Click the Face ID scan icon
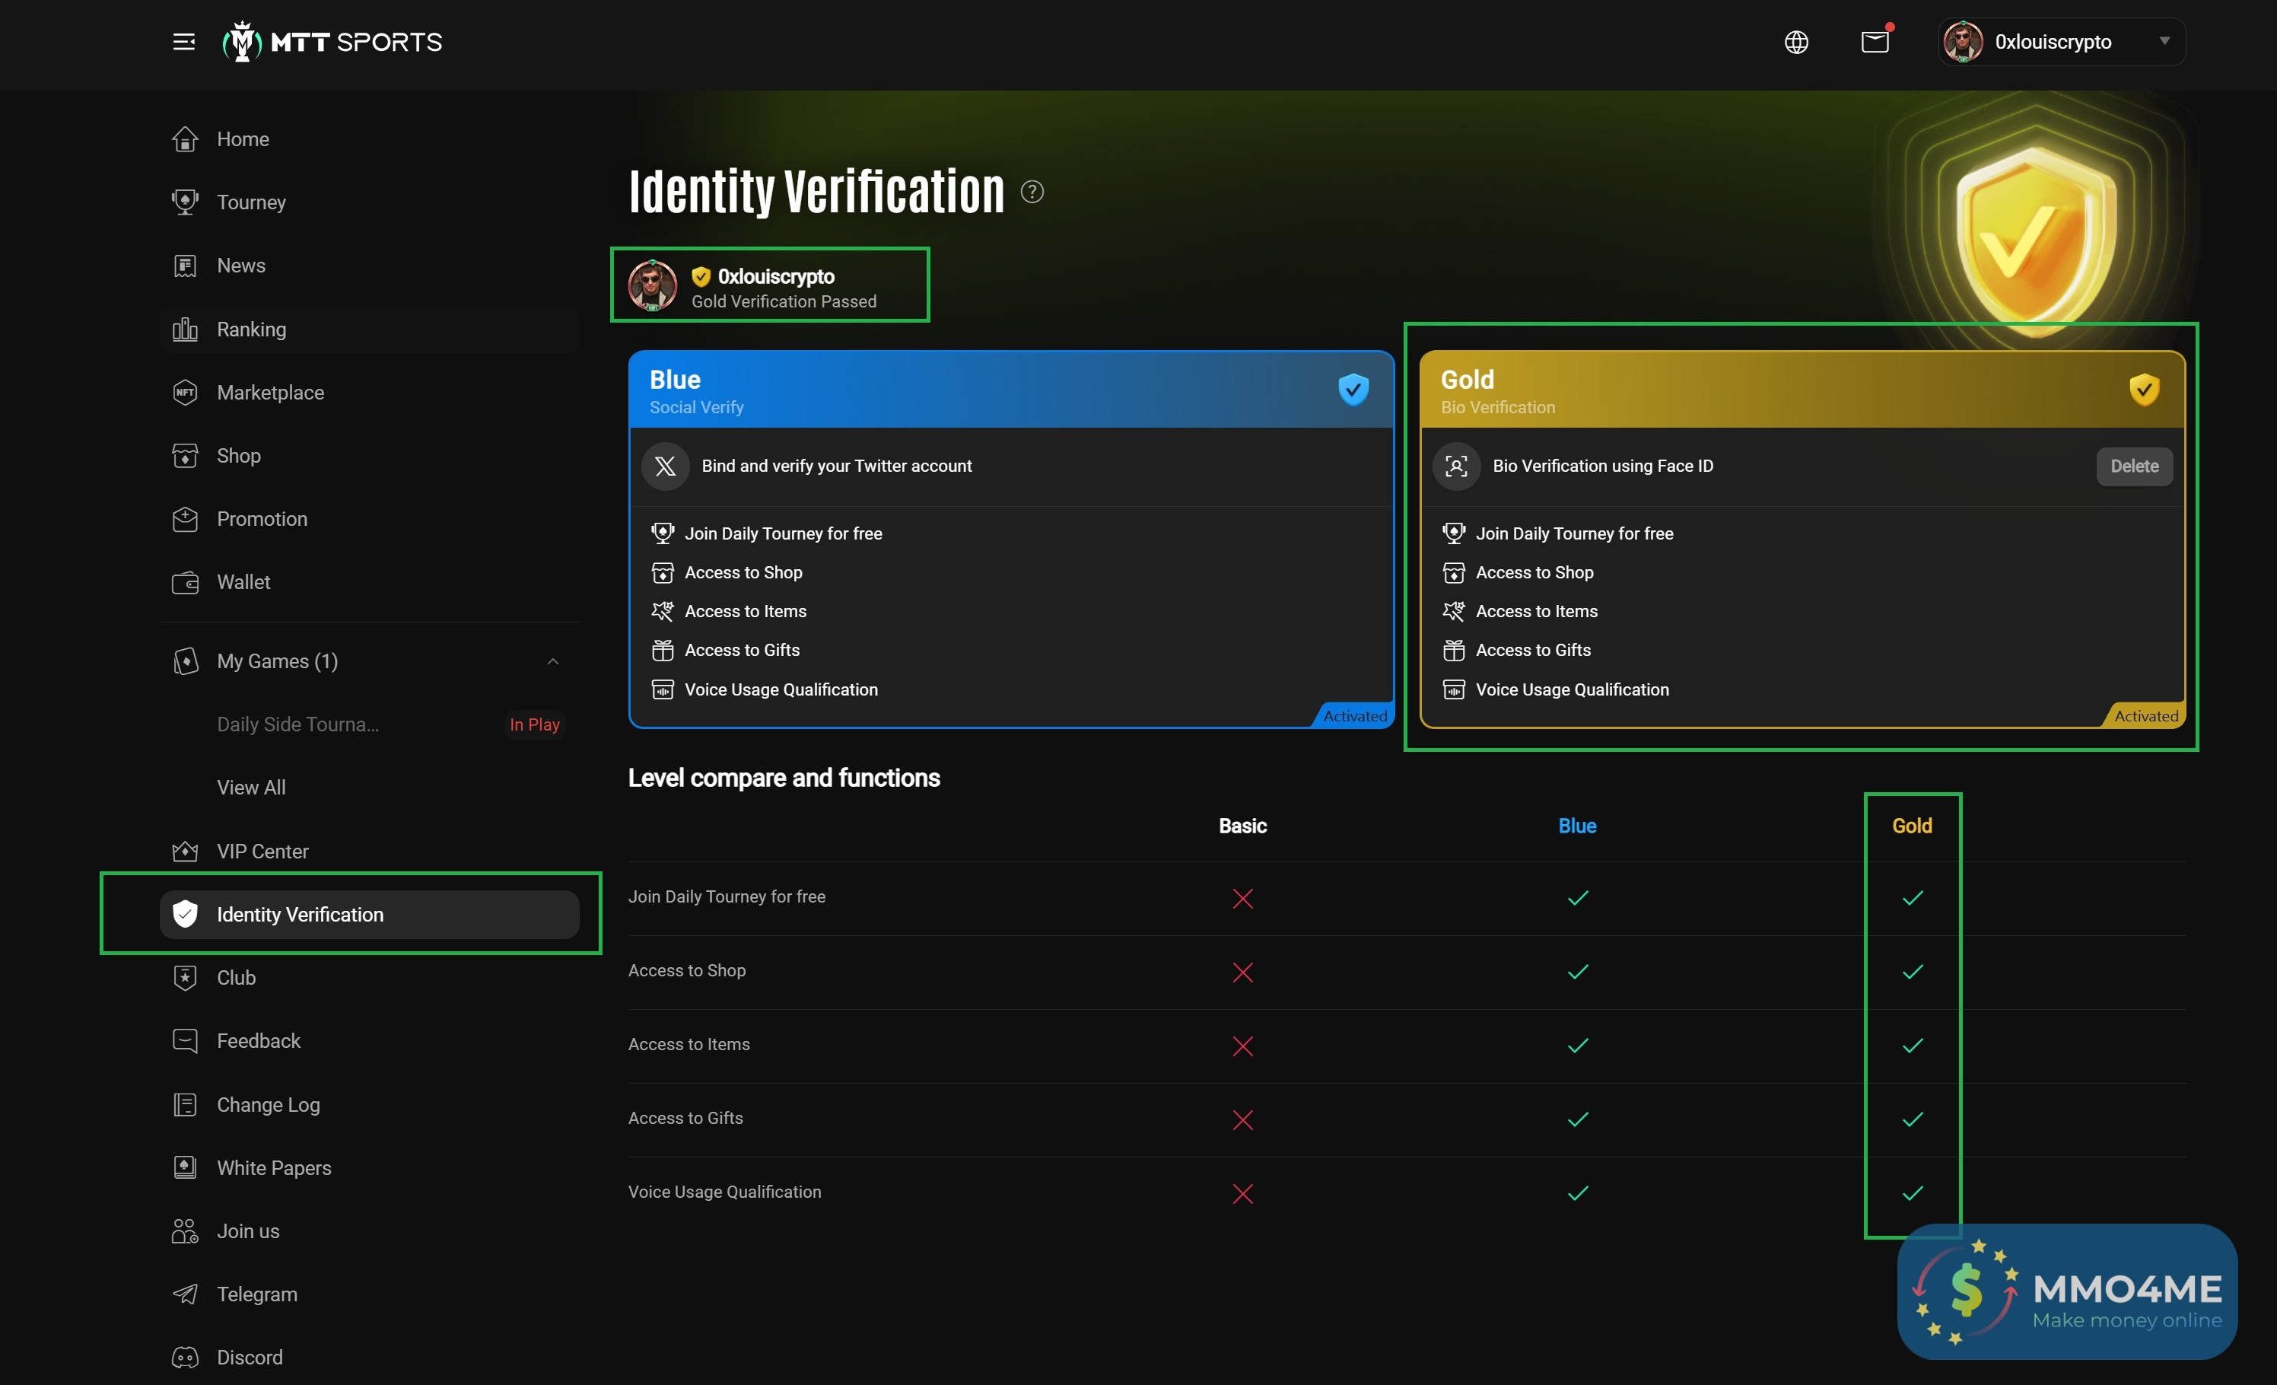The height and width of the screenshot is (1385, 2277). (x=1456, y=466)
